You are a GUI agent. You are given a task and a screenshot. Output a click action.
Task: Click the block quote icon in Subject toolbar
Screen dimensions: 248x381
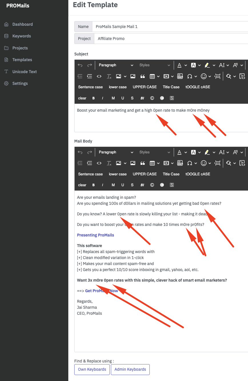pos(143,76)
